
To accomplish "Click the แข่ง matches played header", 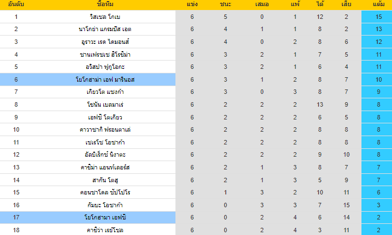I will click(x=192, y=5).
